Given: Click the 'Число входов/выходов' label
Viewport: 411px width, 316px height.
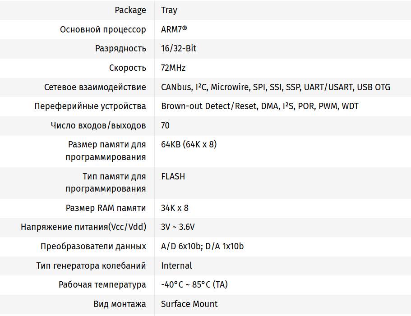Looking at the screenshot, I should pos(98,125).
